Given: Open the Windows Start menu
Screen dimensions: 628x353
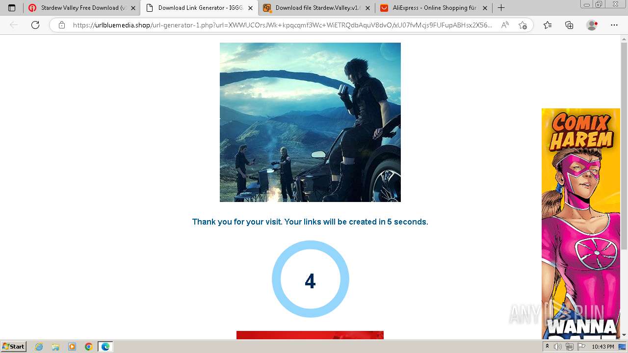Looking at the screenshot, I should click(x=14, y=346).
